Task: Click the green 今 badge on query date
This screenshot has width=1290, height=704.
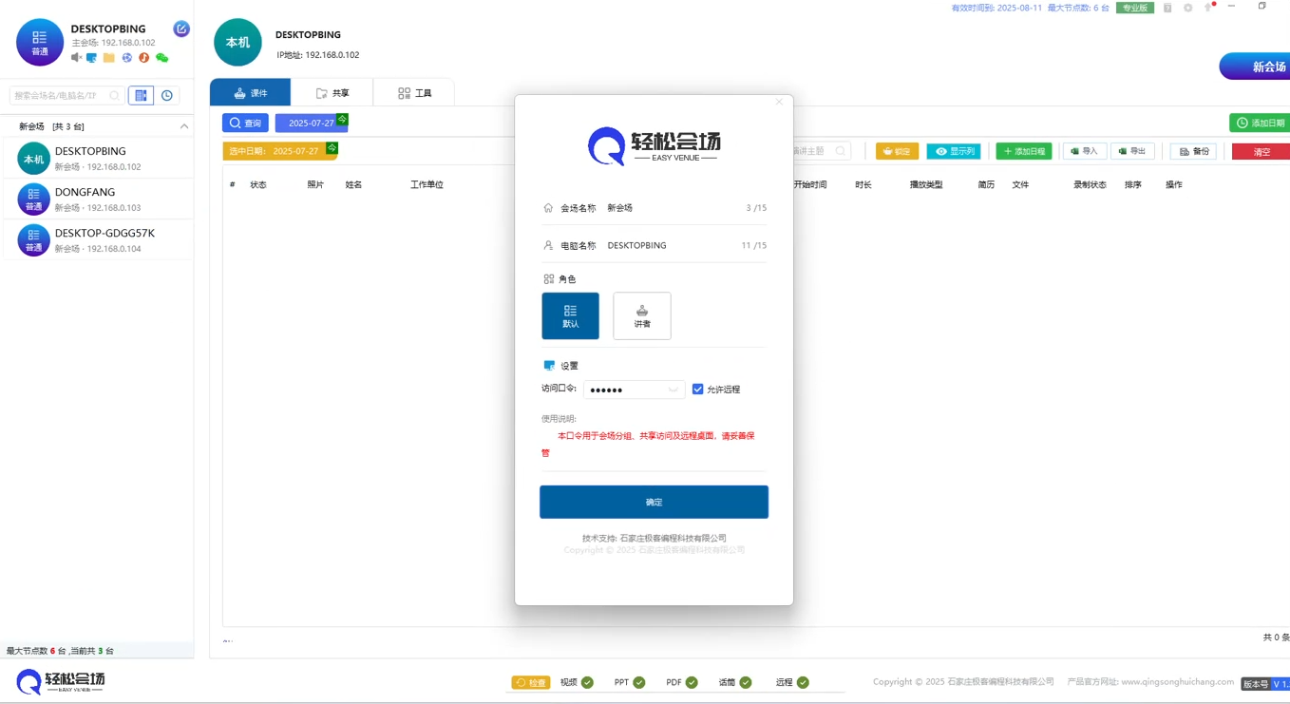Action: point(342,119)
